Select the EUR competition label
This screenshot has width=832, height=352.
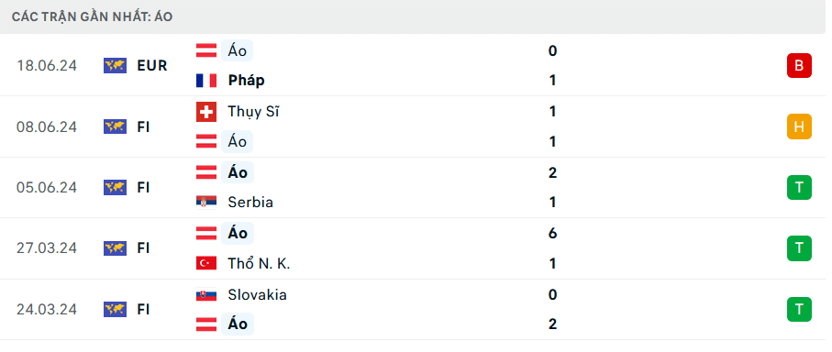tap(151, 66)
